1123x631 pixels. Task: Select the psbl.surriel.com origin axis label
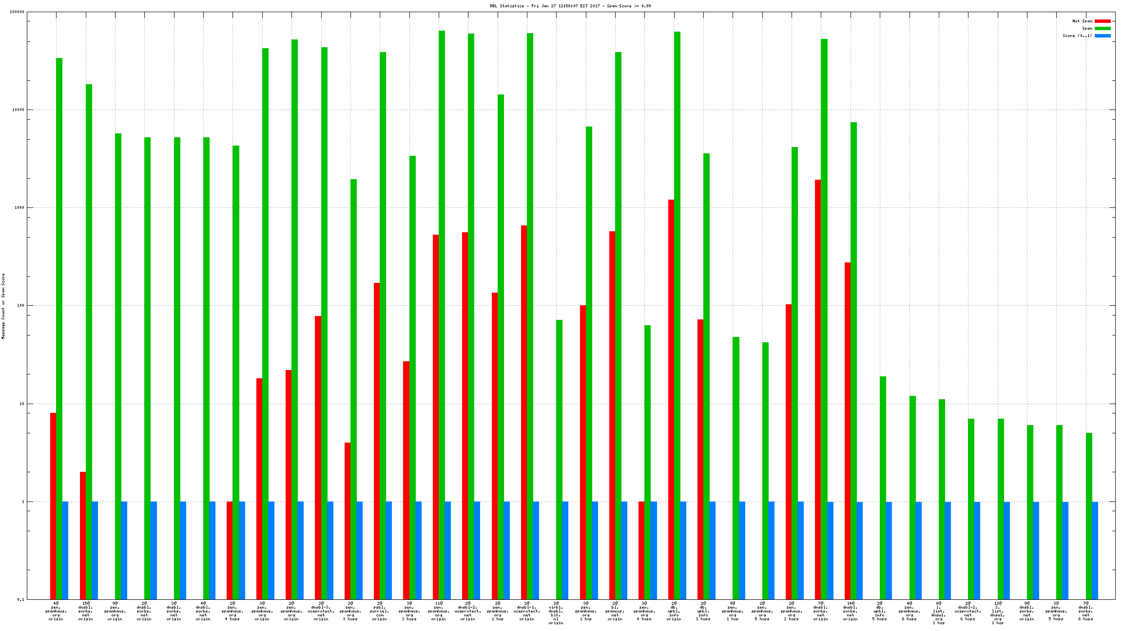click(x=380, y=611)
